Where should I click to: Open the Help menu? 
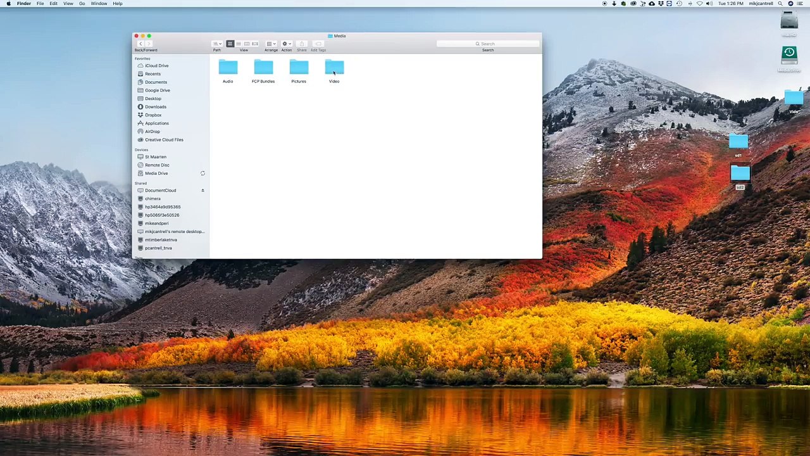click(x=118, y=4)
